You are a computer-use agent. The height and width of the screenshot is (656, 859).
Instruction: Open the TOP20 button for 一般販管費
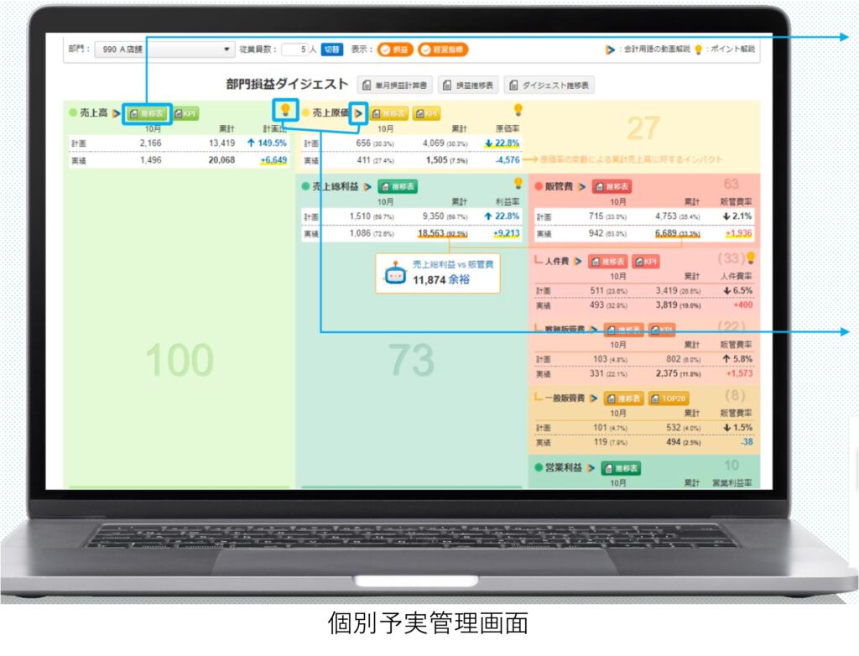pyautogui.click(x=668, y=398)
